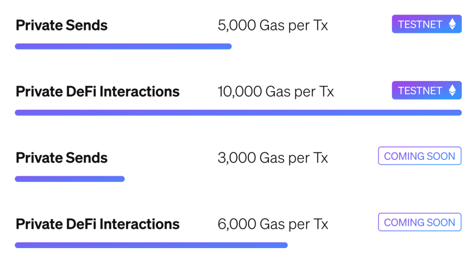473x258 pixels.
Task: Select Private DeFi Interactions heading with 10,000 Gas
Action: (x=98, y=92)
